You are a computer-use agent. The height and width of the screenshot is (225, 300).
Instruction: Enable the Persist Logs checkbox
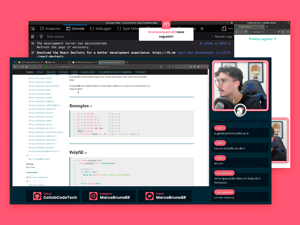click(213, 36)
